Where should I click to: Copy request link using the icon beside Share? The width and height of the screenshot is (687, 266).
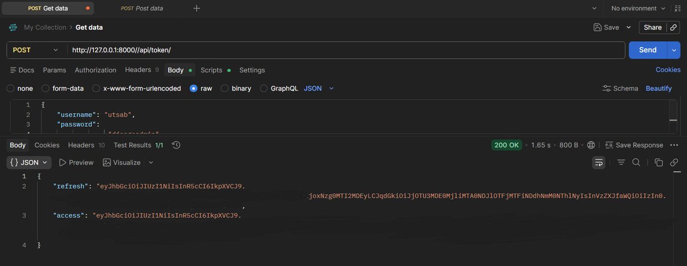point(674,27)
